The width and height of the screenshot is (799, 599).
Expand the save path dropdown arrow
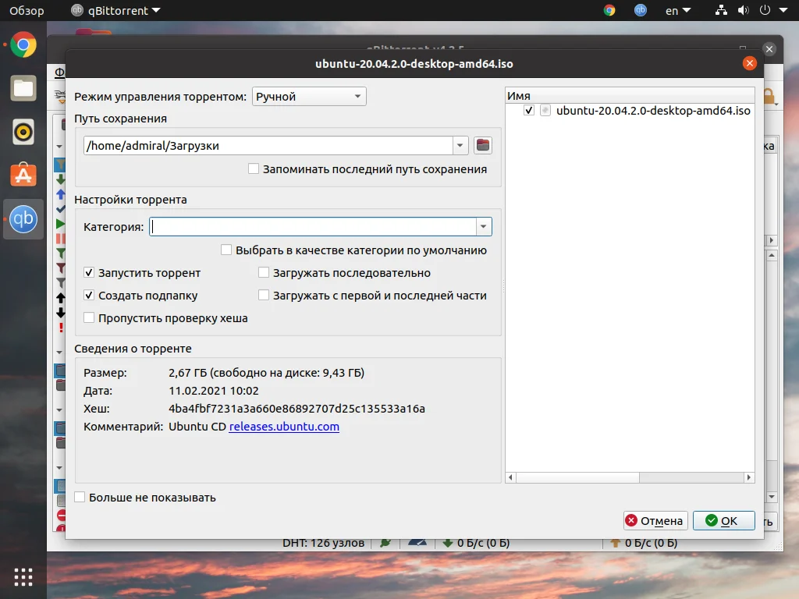460,145
